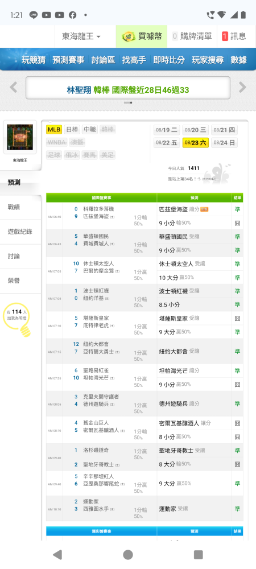Tap the Android home circle button
Image resolution: width=256 pixels, height=569 pixels.
coord(127,554)
